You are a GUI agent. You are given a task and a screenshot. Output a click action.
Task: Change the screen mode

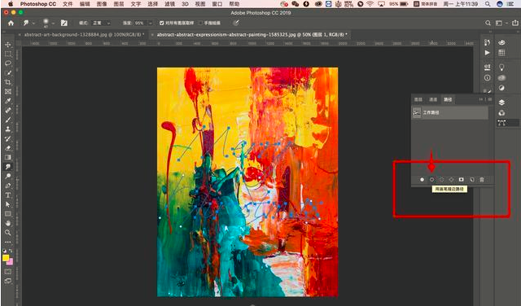click(8, 281)
